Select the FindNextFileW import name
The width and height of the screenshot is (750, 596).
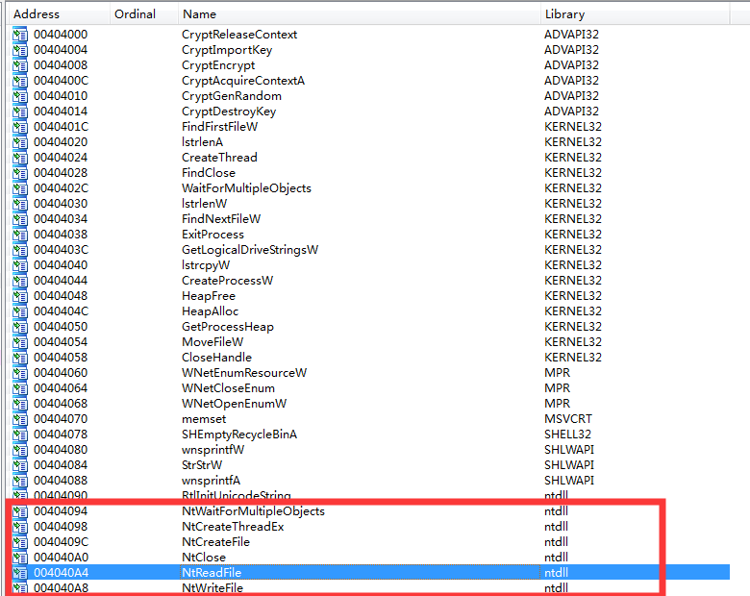point(221,218)
